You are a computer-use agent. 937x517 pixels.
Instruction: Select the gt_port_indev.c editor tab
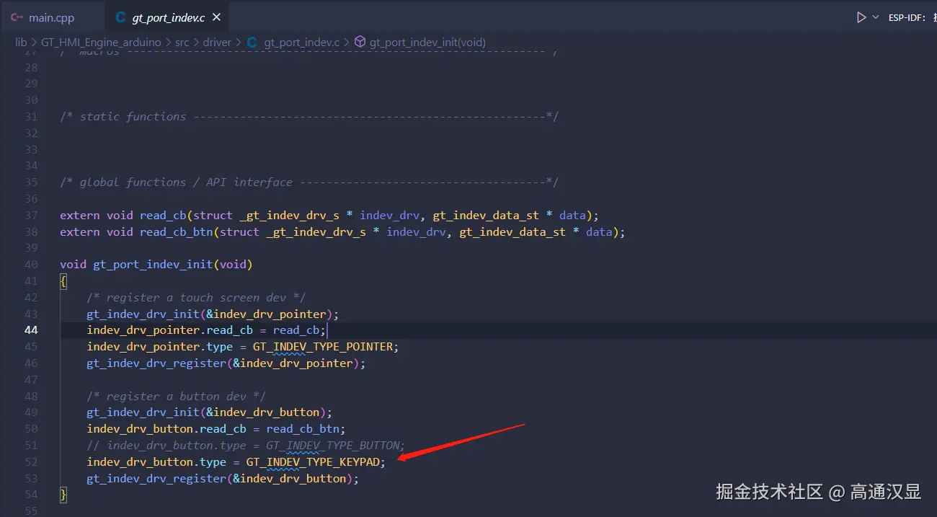click(167, 18)
